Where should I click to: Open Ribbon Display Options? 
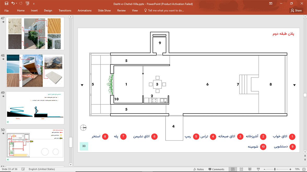pos(270,3)
